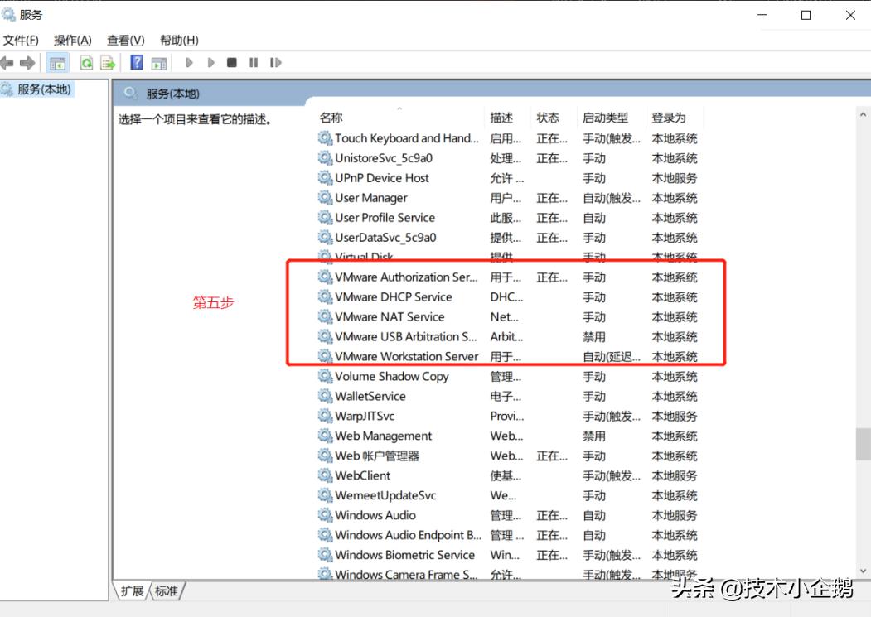Click the start service icon
871x617 pixels.
189,62
